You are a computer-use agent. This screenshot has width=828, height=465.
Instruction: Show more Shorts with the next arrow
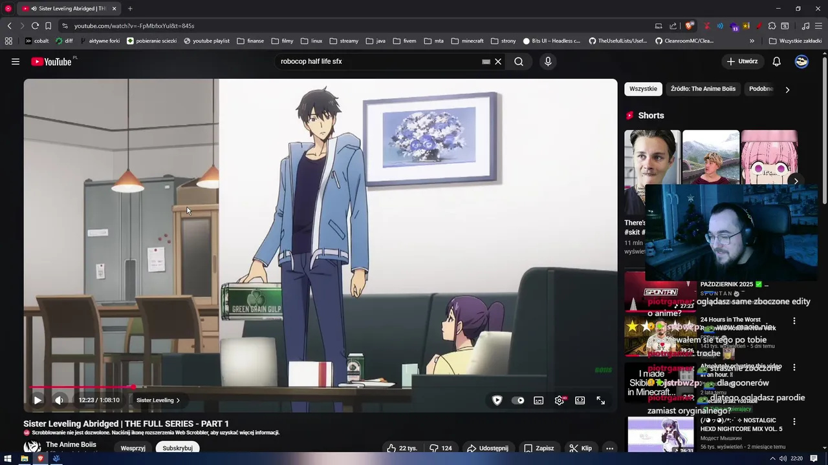[x=796, y=181]
